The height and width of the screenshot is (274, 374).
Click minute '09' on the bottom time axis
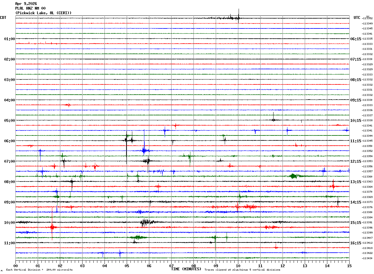[x=216, y=266]
